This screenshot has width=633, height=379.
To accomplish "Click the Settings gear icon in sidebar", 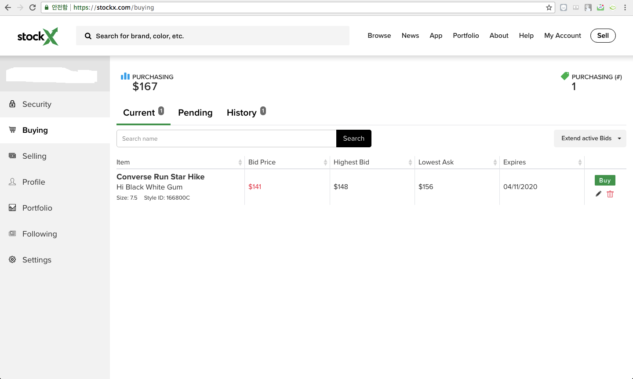I will [x=12, y=259].
